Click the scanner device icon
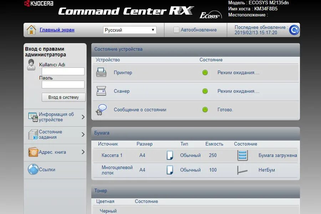The height and width of the screenshot is (214, 321). (x=101, y=91)
